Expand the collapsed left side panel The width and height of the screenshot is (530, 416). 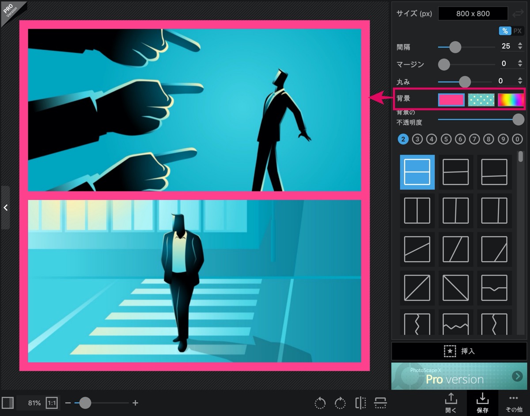click(x=5, y=207)
